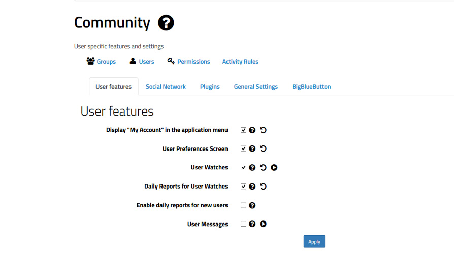Reset Daily Reports for User Watches setting
This screenshot has height=260, width=454.
tap(263, 187)
